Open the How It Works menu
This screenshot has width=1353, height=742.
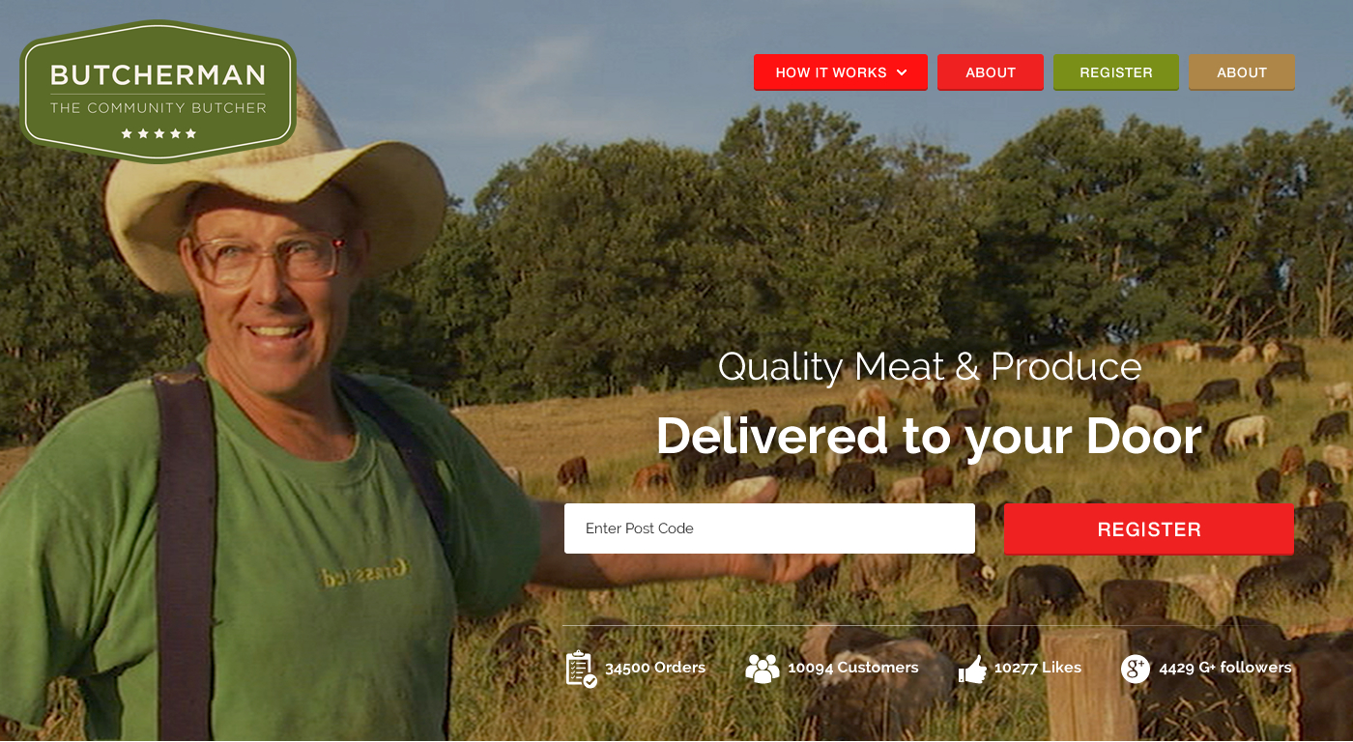(841, 72)
